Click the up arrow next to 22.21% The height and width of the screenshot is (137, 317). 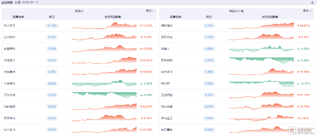[298, 95]
